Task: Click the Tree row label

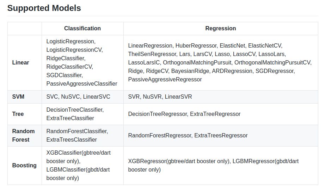Action: [18, 114]
